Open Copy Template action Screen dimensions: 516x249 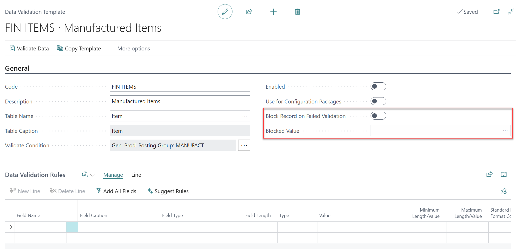pos(79,48)
